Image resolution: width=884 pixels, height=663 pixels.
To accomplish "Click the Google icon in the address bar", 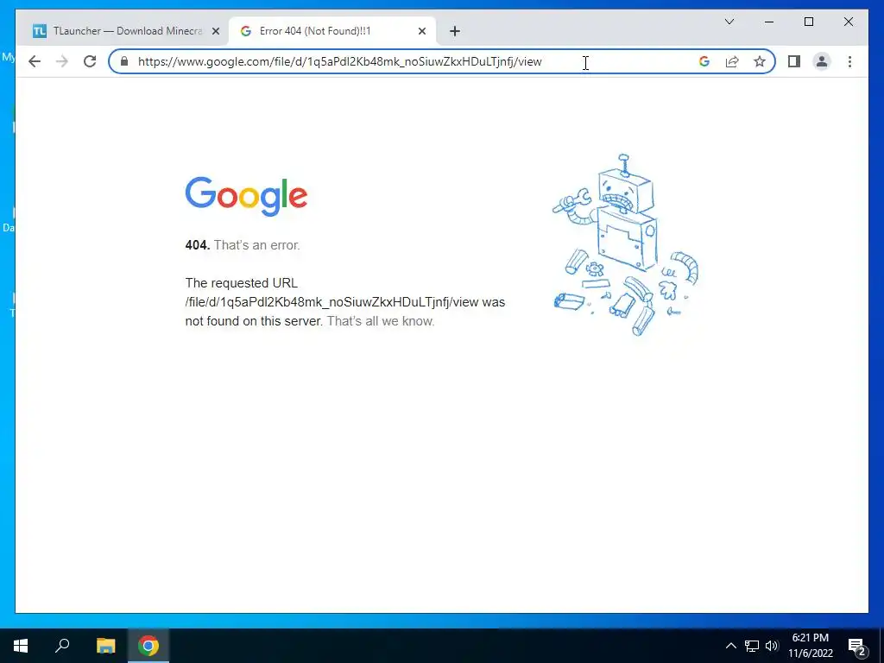I will [704, 61].
